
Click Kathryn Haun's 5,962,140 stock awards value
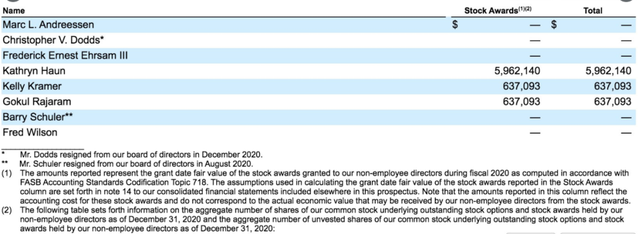pyautogui.click(x=517, y=71)
